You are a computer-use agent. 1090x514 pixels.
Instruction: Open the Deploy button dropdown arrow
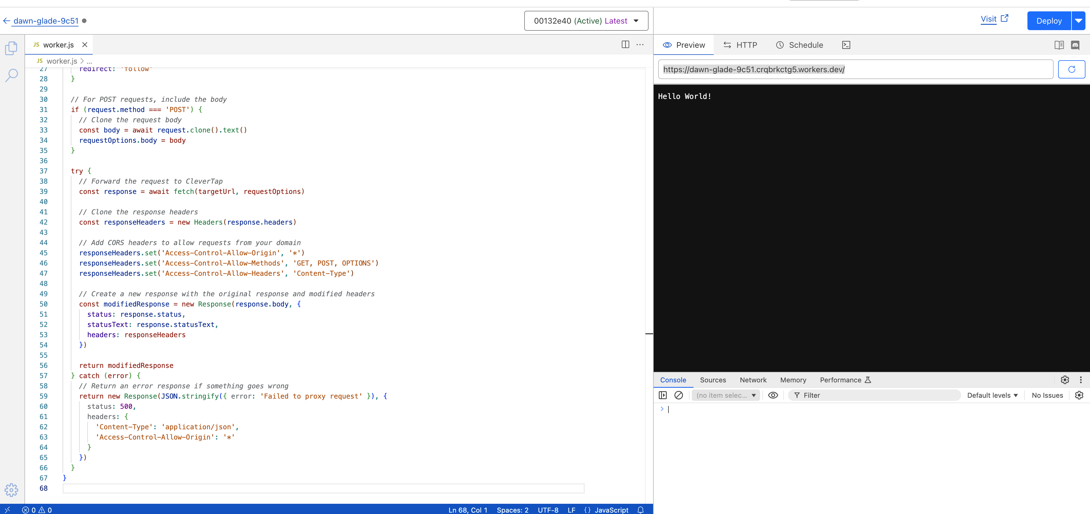click(x=1078, y=21)
